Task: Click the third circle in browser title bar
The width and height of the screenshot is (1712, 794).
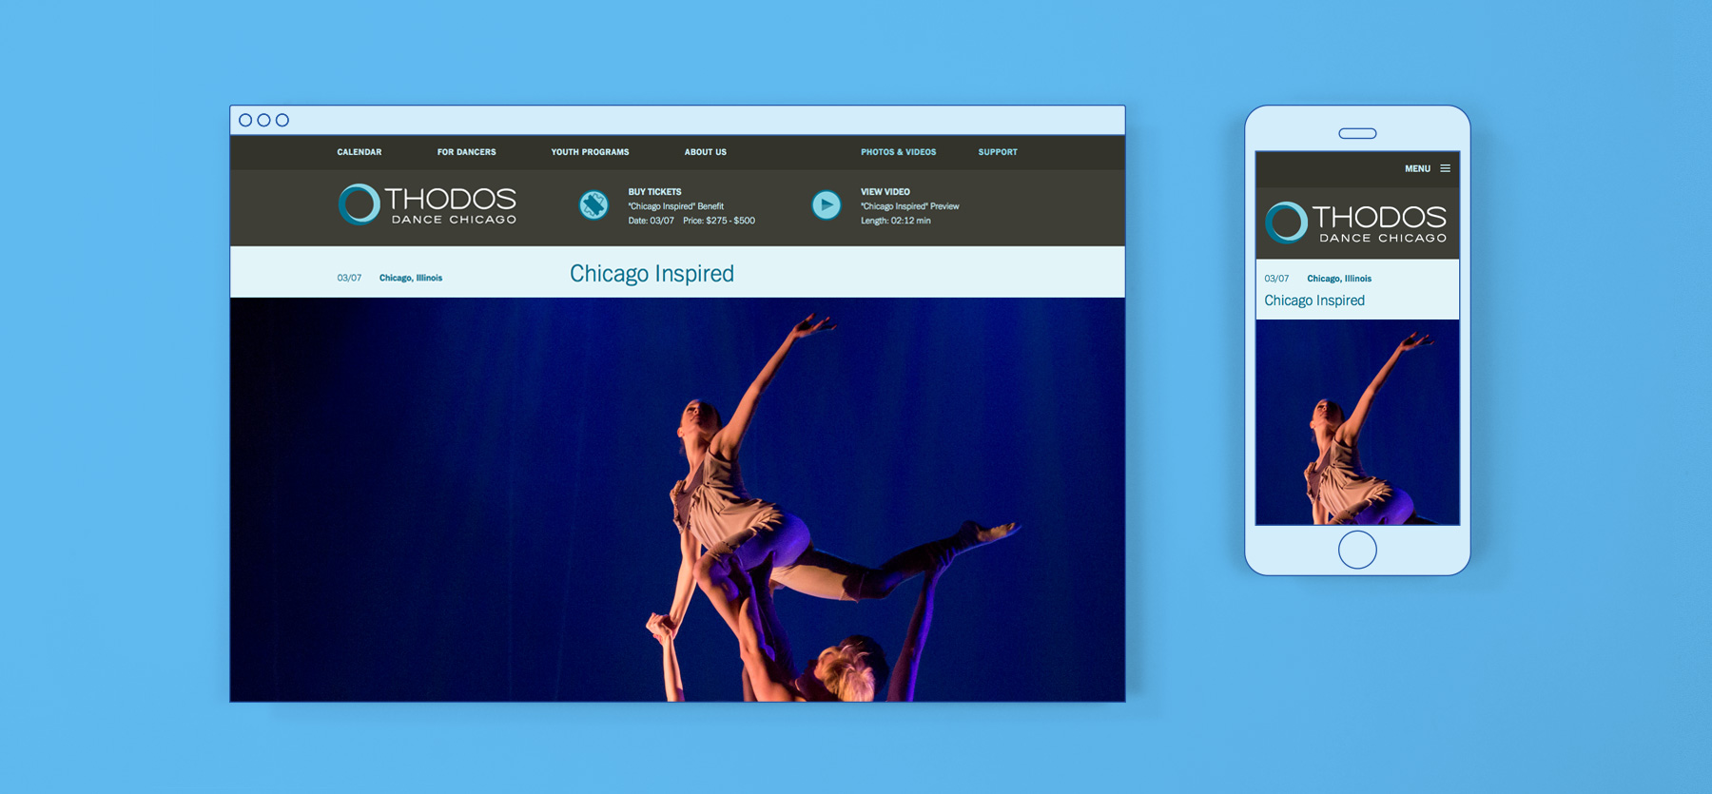Action: [x=282, y=120]
